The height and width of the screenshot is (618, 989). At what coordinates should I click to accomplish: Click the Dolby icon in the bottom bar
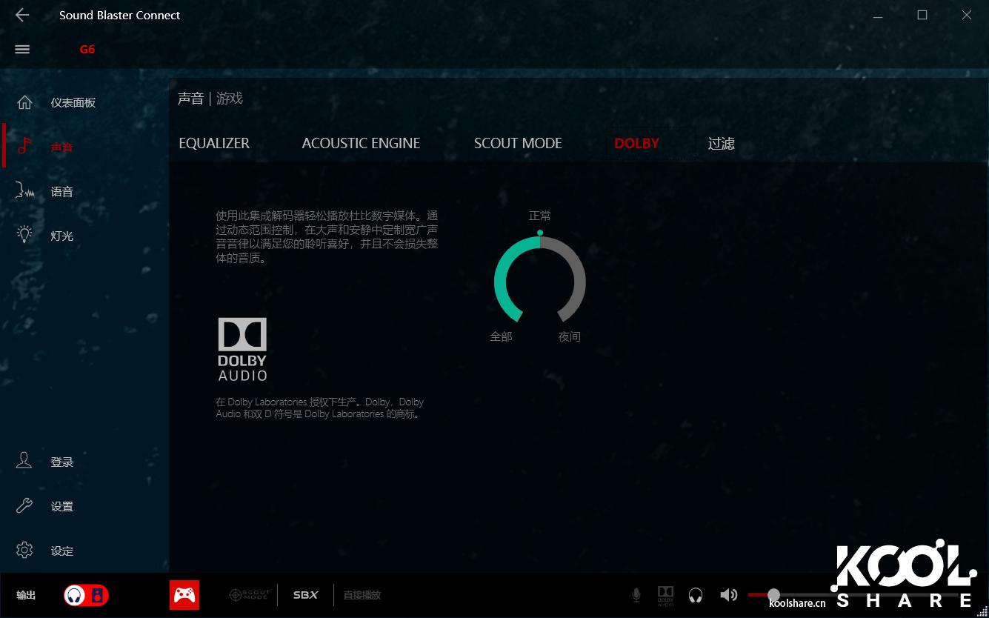665,596
